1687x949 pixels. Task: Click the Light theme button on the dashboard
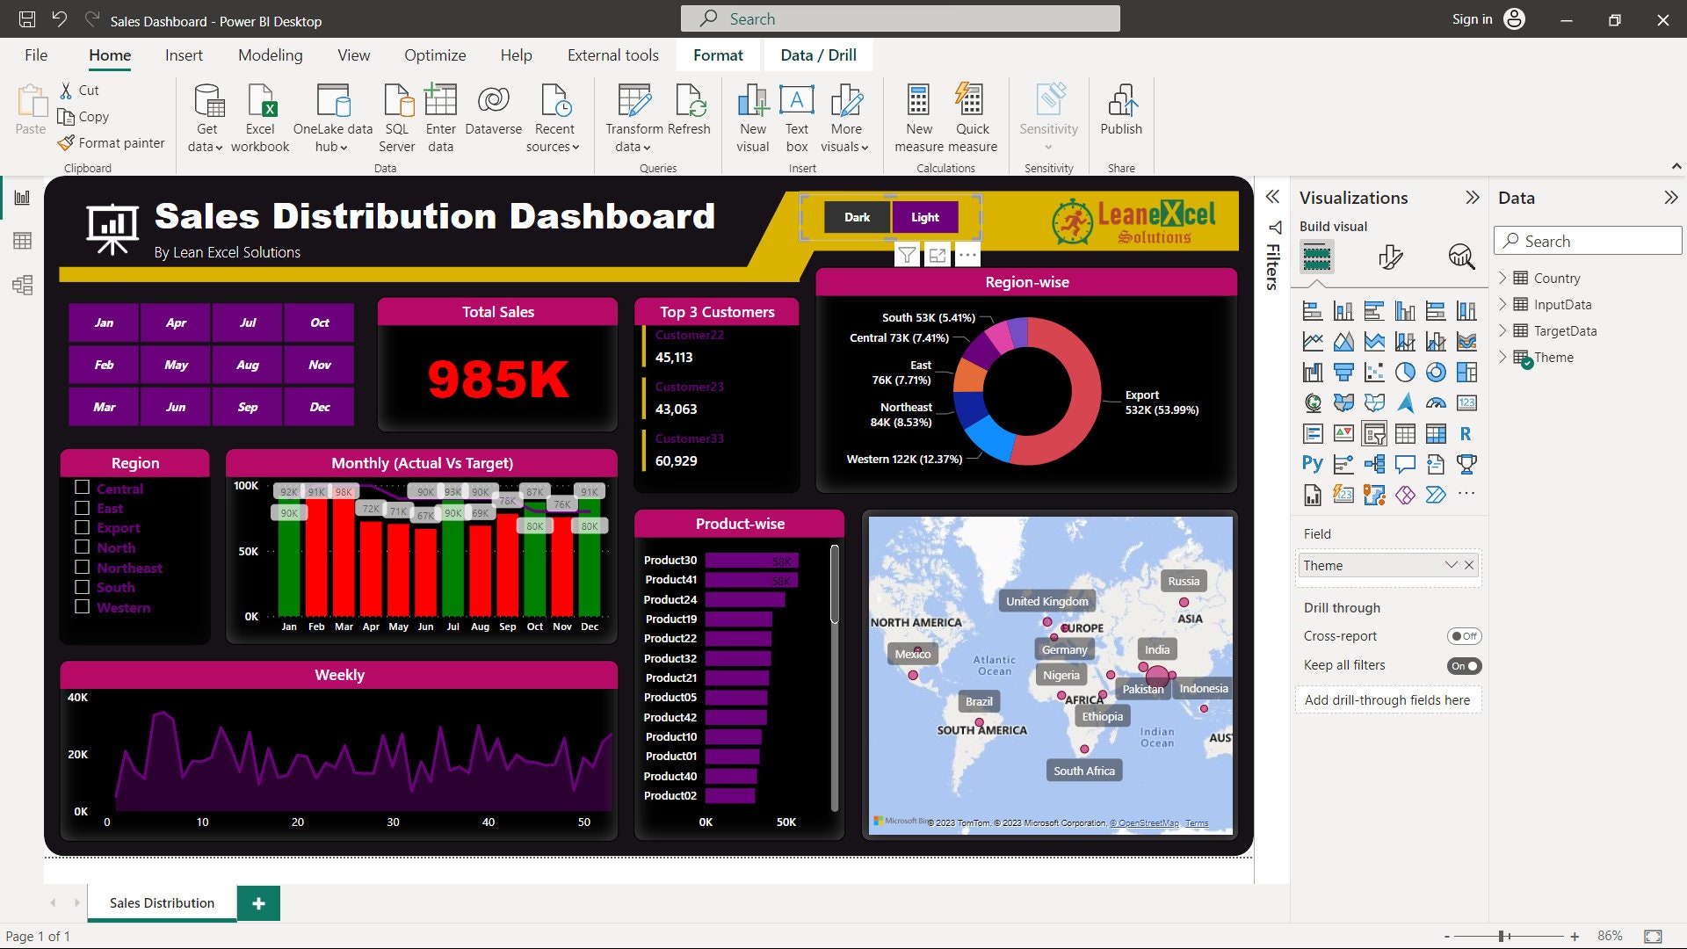923,216
